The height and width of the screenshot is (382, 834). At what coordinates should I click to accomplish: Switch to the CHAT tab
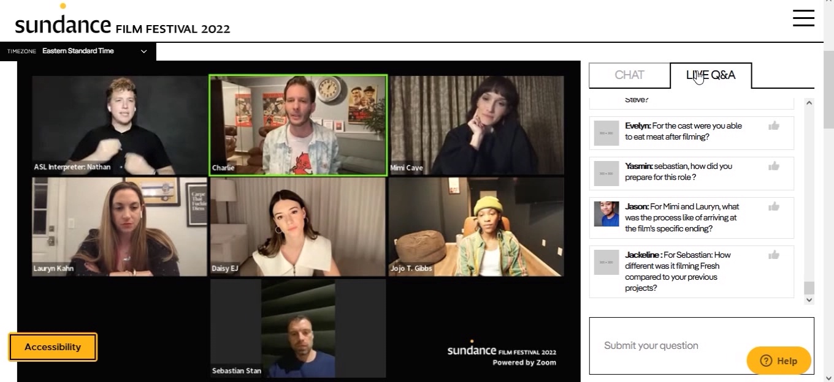pos(629,75)
